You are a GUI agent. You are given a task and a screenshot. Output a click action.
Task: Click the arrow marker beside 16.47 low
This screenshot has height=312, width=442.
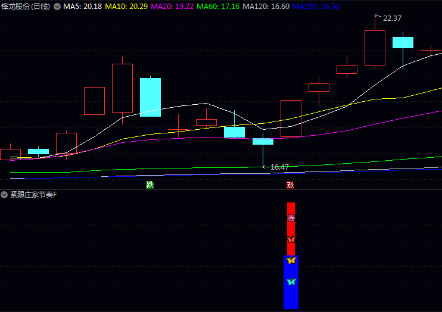265,167
